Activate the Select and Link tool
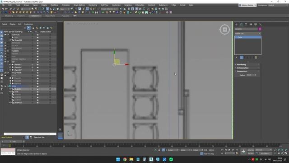289x163 pixels. tap(11, 9)
